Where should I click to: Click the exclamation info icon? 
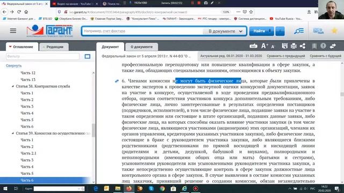(x=323, y=46)
